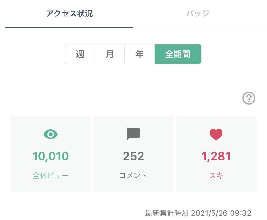267x220 pixels.
Task: Select the 全期間 period button
Action: [178, 54]
